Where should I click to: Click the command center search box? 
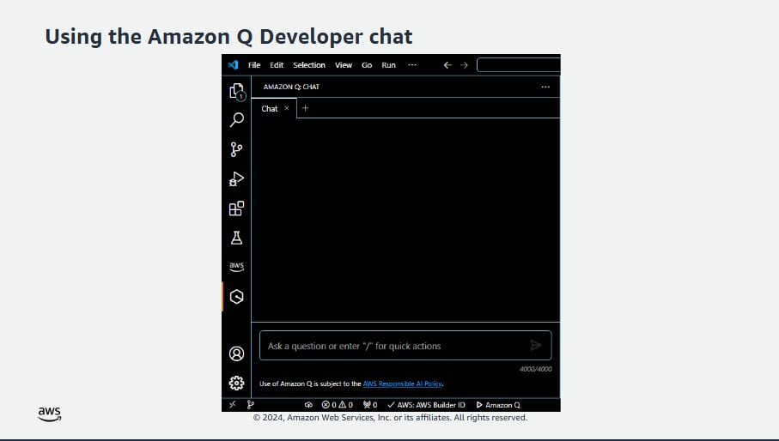519,65
